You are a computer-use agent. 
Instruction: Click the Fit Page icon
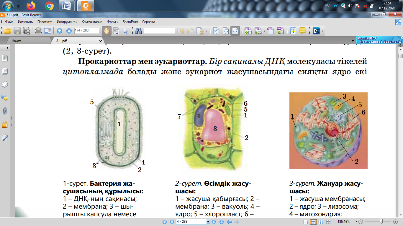[x=226, y=31]
